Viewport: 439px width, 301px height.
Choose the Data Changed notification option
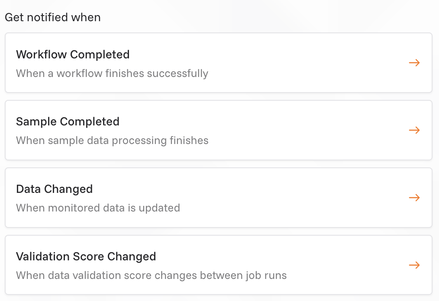pyautogui.click(x=218, y=198)
